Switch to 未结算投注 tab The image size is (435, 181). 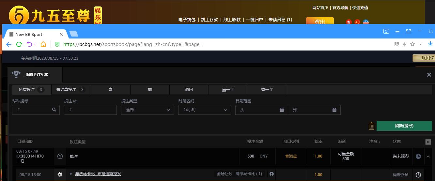coord(71,90)
